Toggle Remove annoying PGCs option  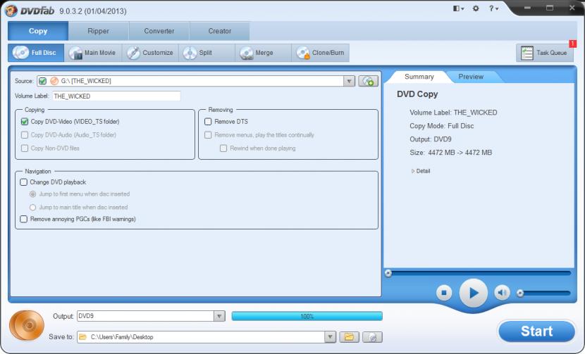[24, 219]
